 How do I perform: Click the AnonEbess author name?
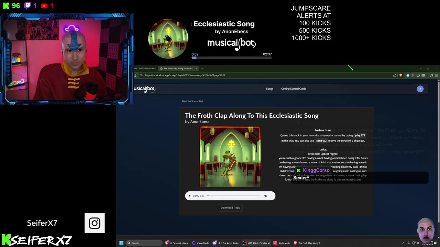click(200, 121)
